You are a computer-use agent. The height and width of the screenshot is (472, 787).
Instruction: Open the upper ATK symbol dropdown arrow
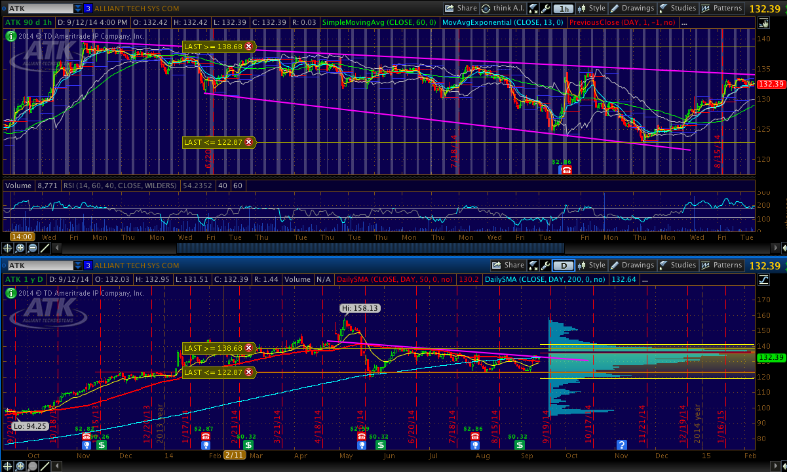point(79,9)
